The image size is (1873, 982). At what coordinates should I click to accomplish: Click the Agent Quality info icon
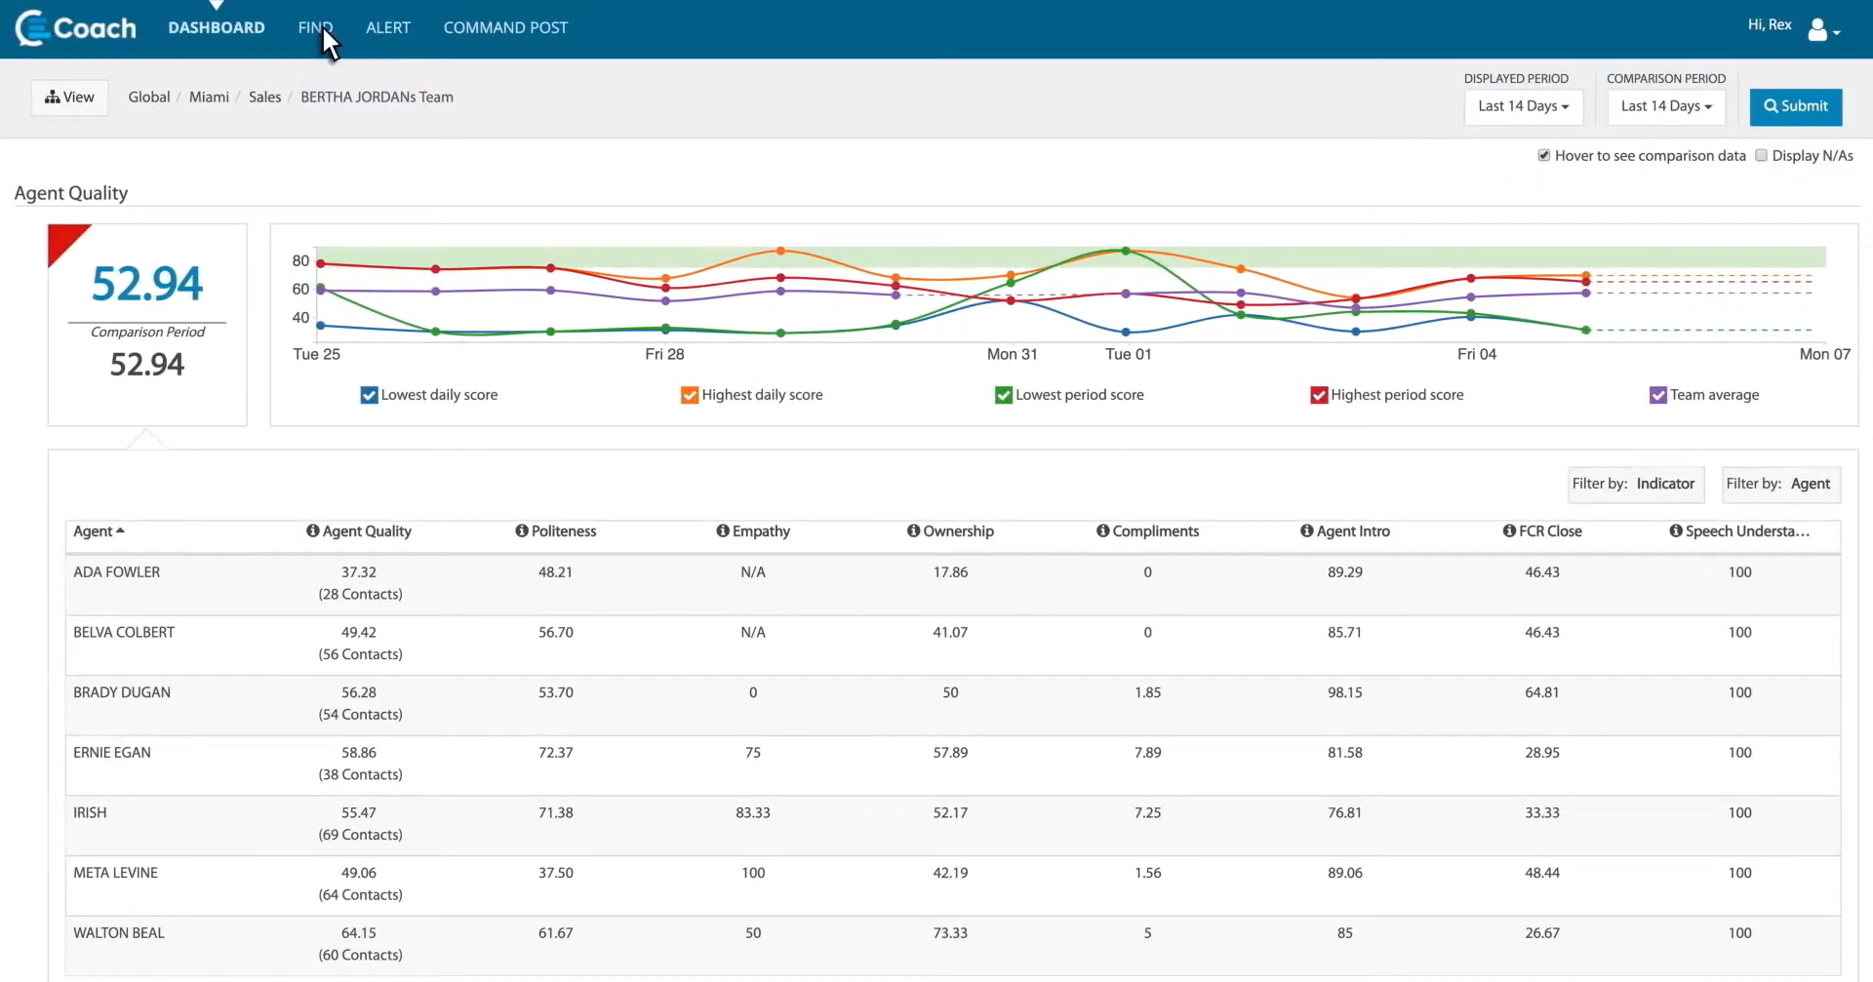pos(312,530)
